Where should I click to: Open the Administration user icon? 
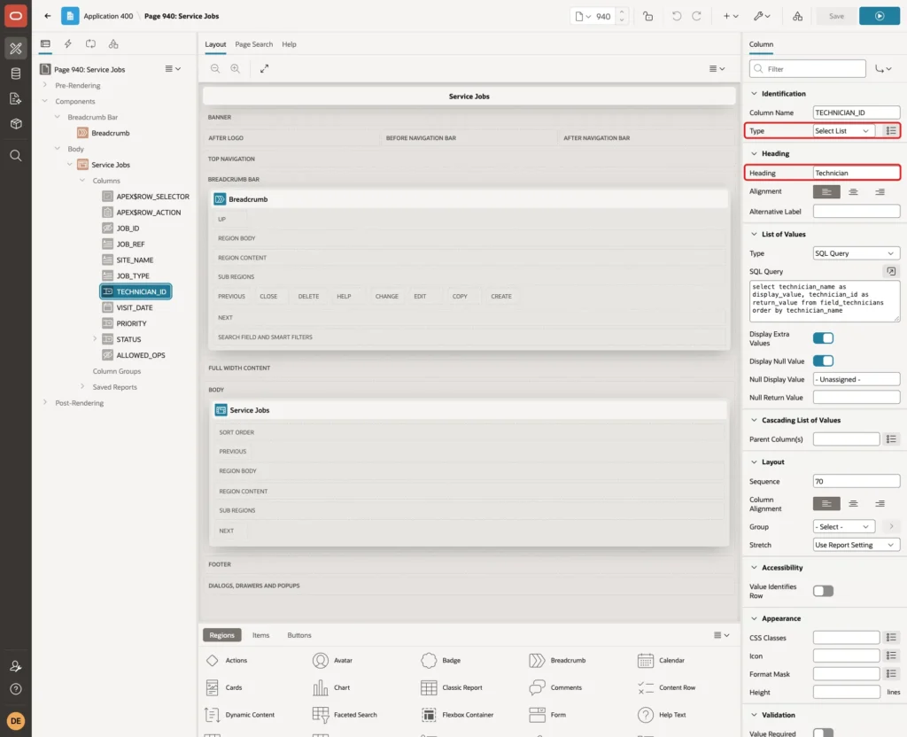pyautogui.click(x=16, y=666)
